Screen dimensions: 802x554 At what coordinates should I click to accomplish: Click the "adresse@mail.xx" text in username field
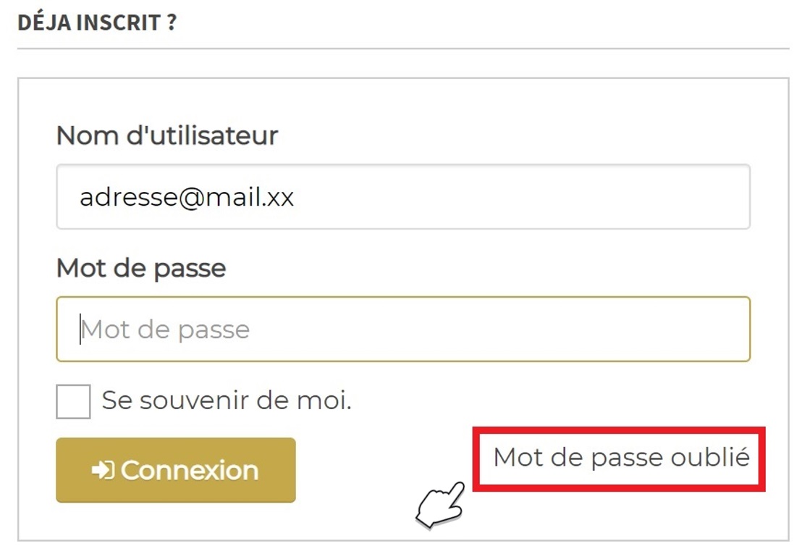[x=187, y=198]
